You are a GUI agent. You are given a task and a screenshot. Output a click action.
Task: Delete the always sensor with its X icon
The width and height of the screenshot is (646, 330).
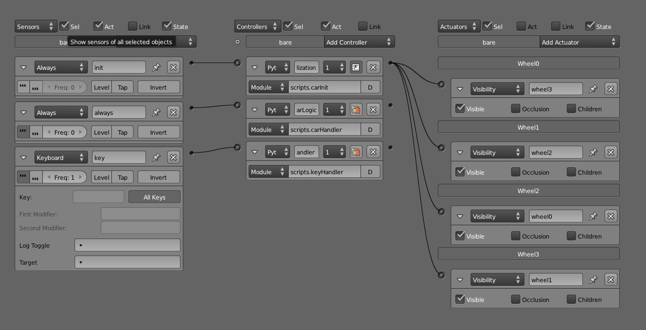(174, 112)
